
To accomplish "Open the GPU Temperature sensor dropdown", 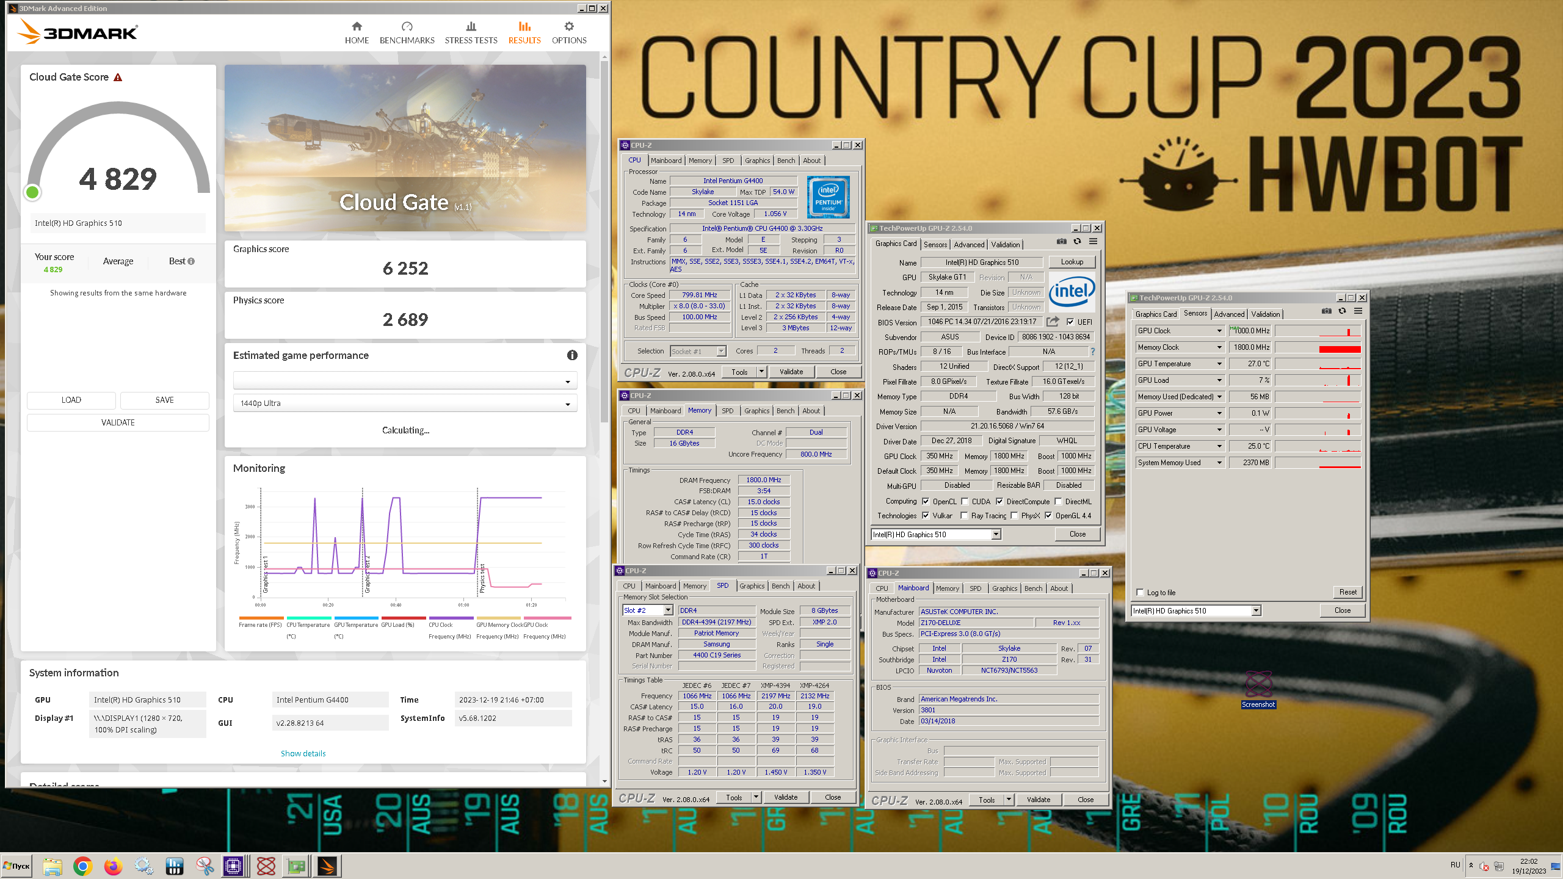I will pyautogui.click(x=1219, y=364).
